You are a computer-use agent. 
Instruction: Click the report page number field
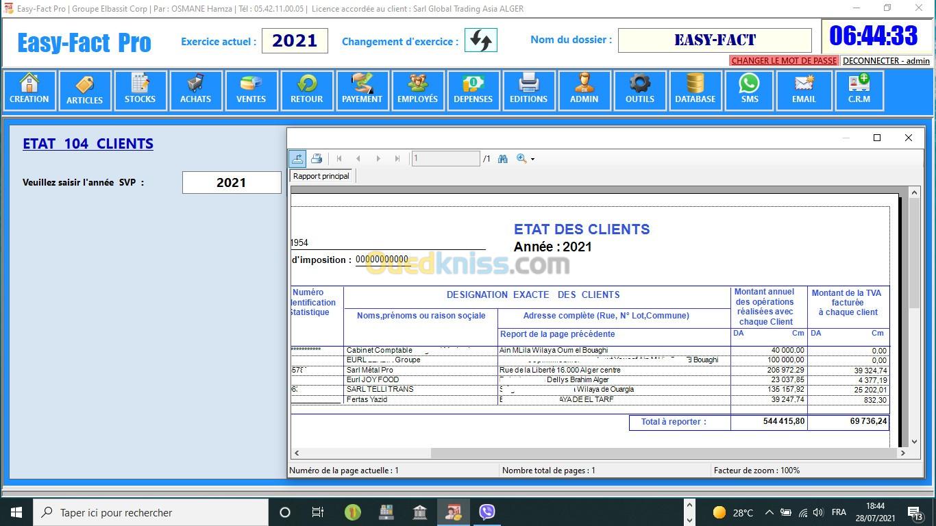click(x=445, y=158)
